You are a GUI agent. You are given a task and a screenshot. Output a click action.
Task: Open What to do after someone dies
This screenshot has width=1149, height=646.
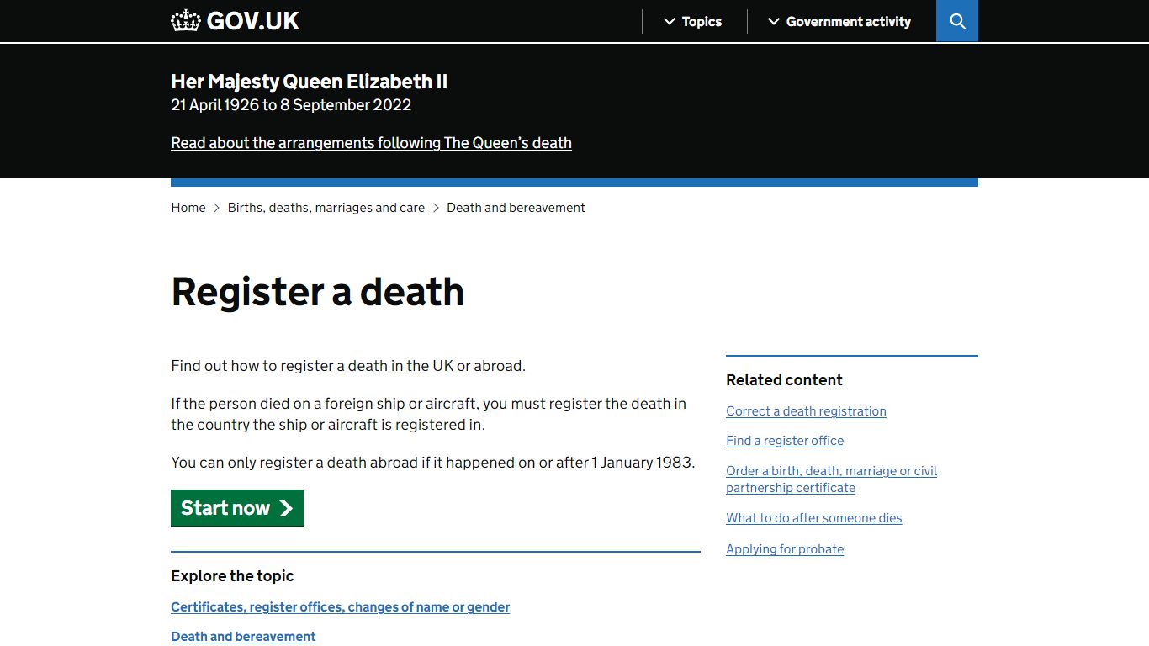[x=813, y=518]
